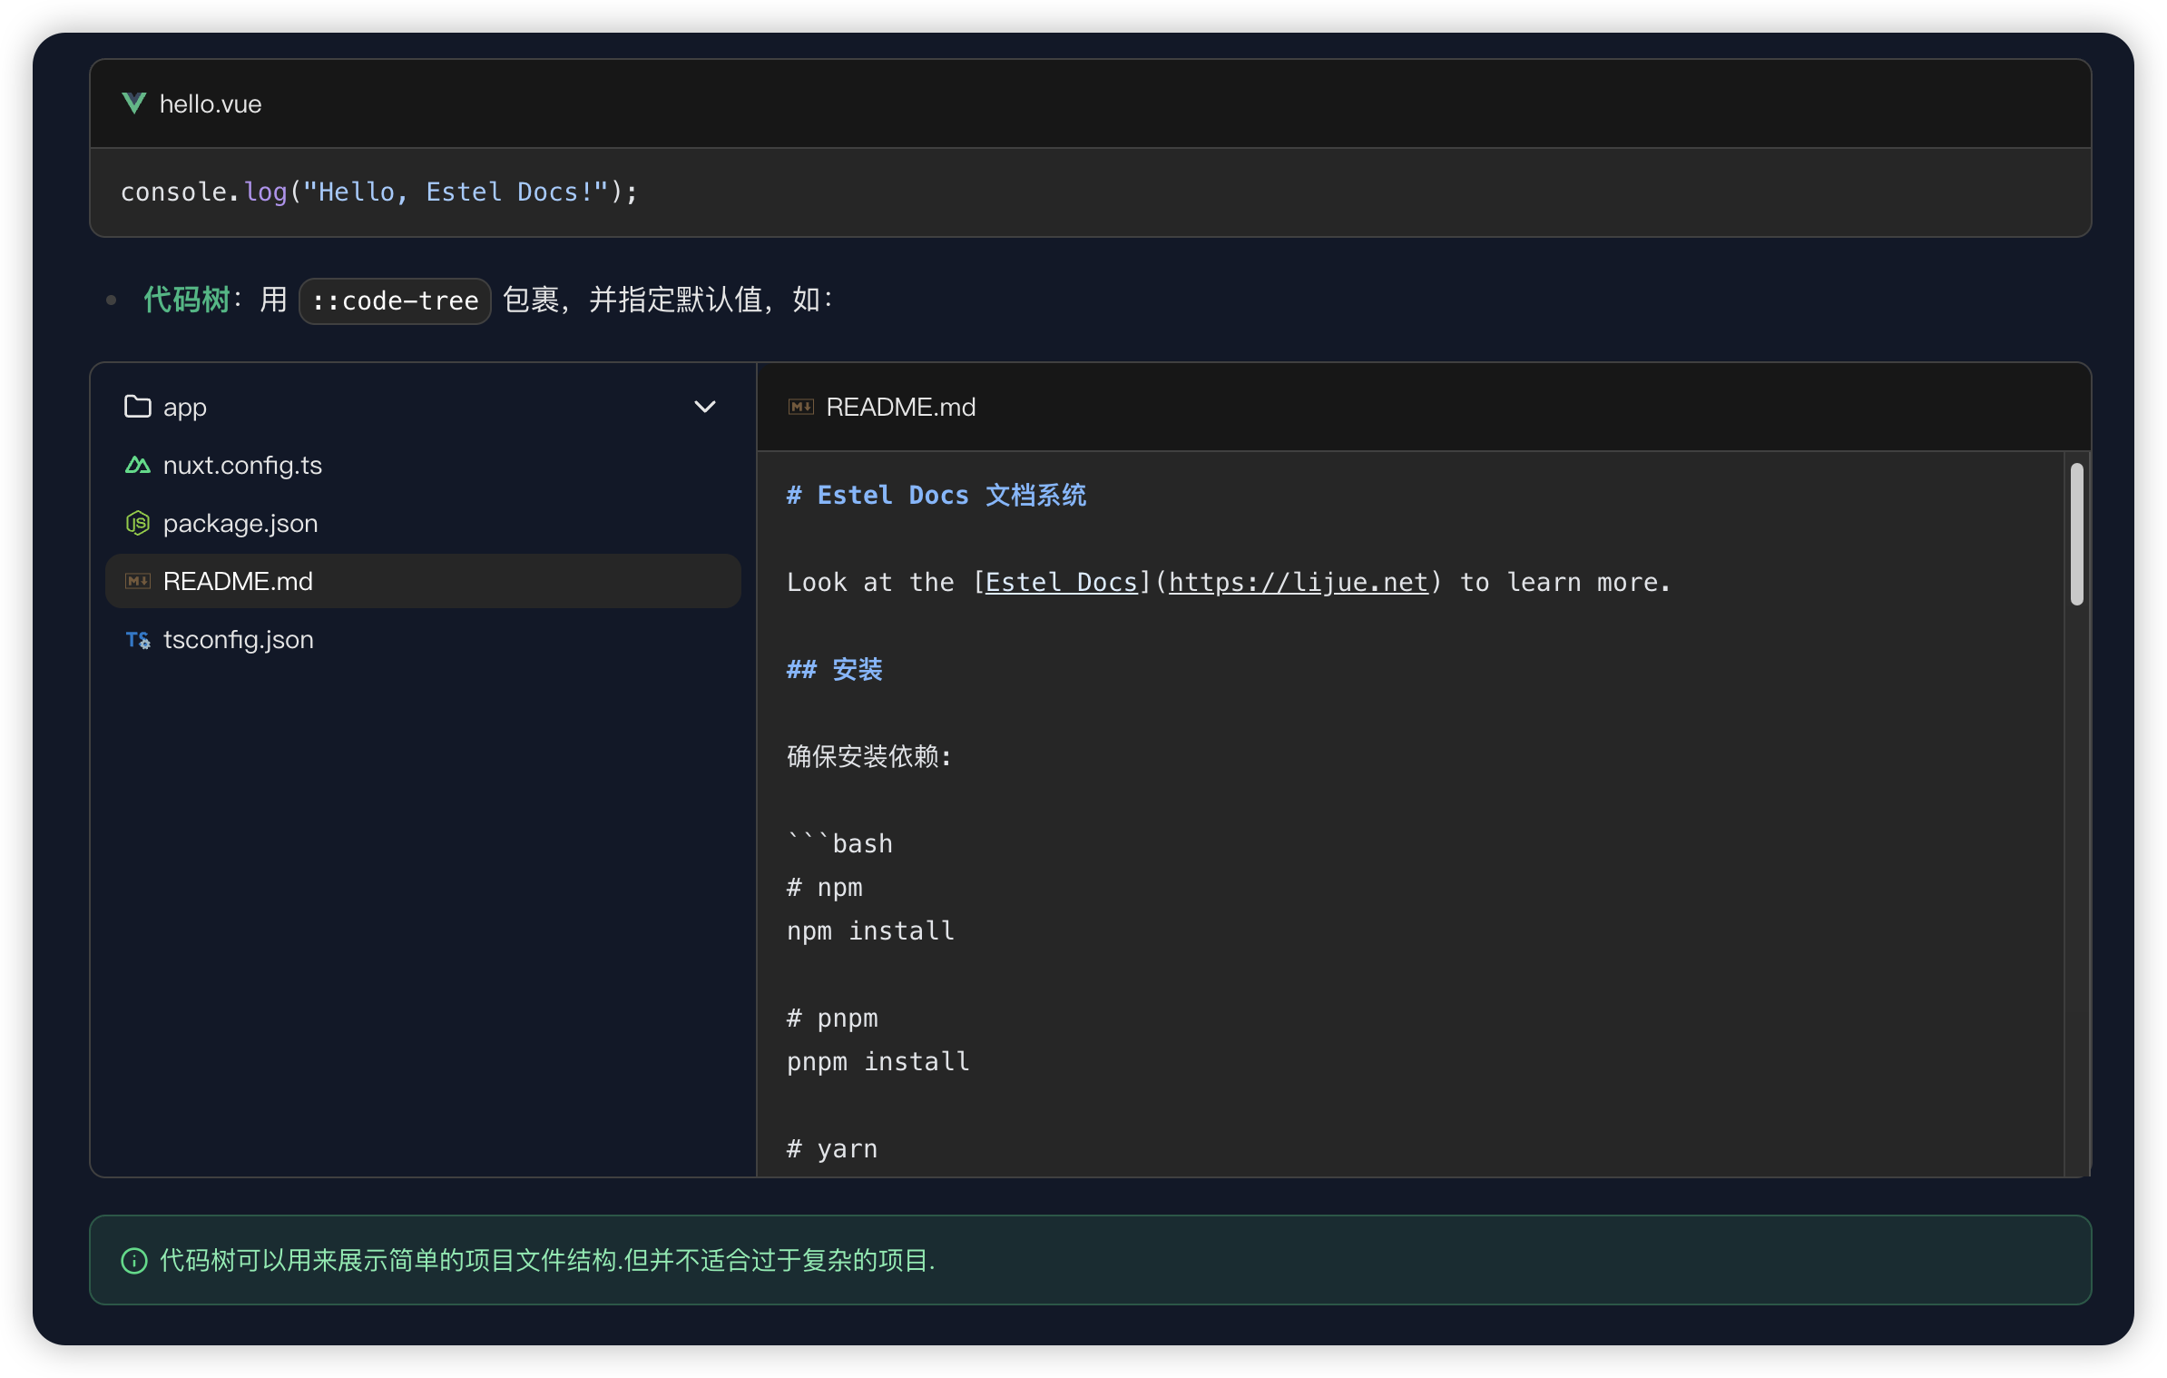
Task: Click the app folder label
Action: [x=185, y=408]
